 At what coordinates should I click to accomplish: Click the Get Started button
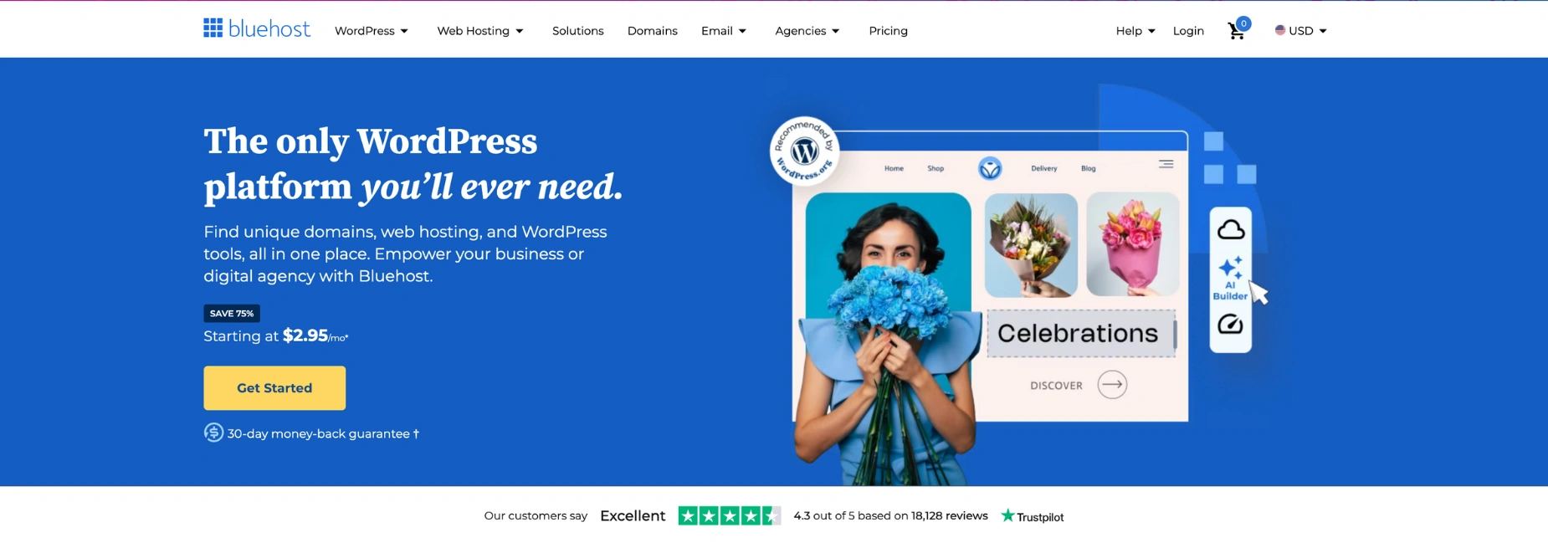click(274, 388)
